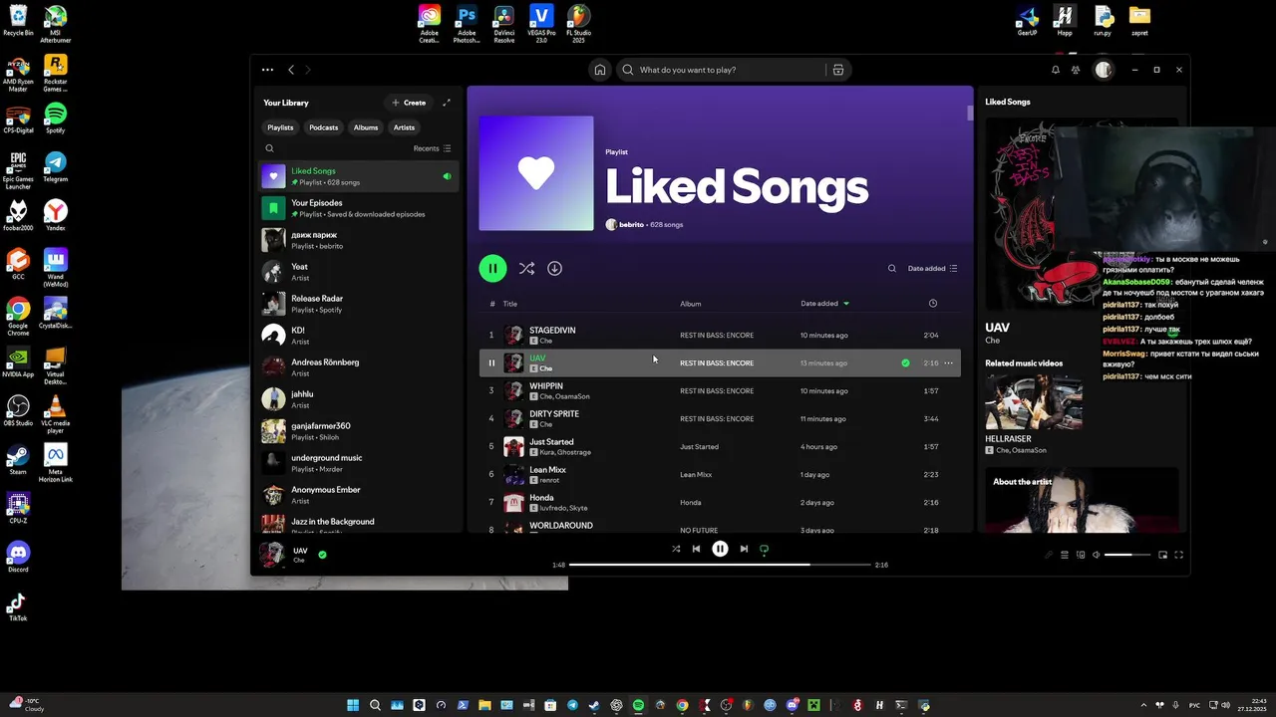Open the bebrito profile link
Screen dimensions: 1276x717
pyautogui.click(x=631, y=225)
